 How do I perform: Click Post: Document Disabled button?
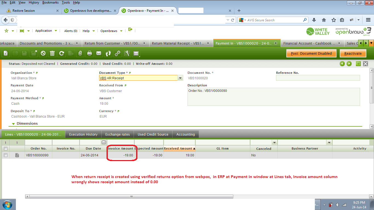(x=311, y=53)
